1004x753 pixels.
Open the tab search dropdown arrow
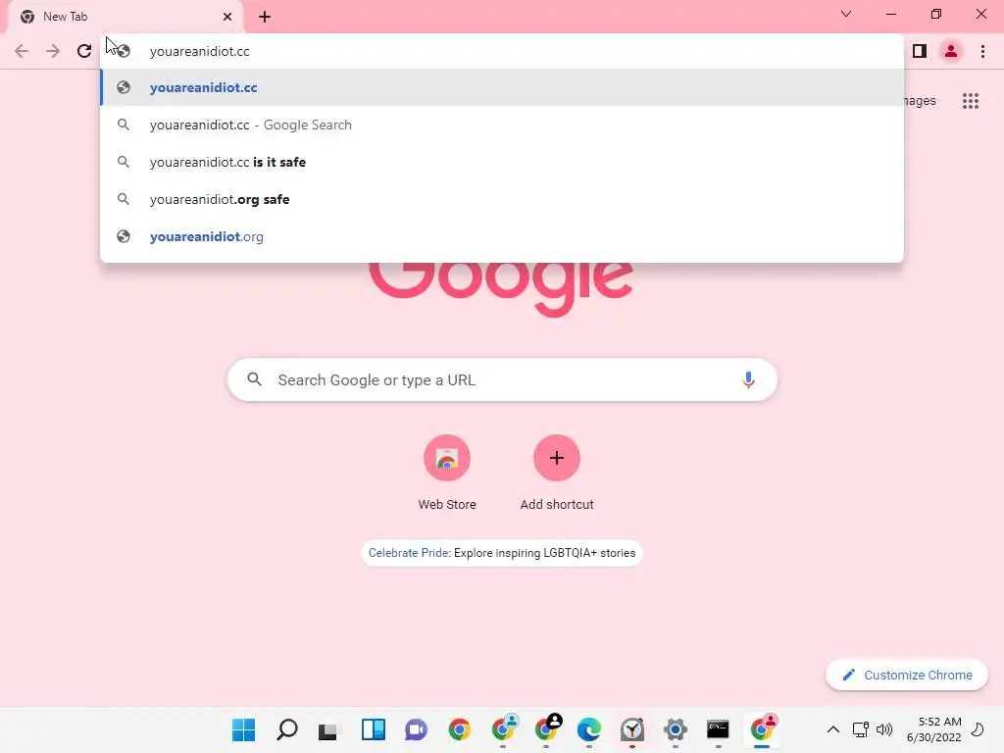[x=846, y=14]
